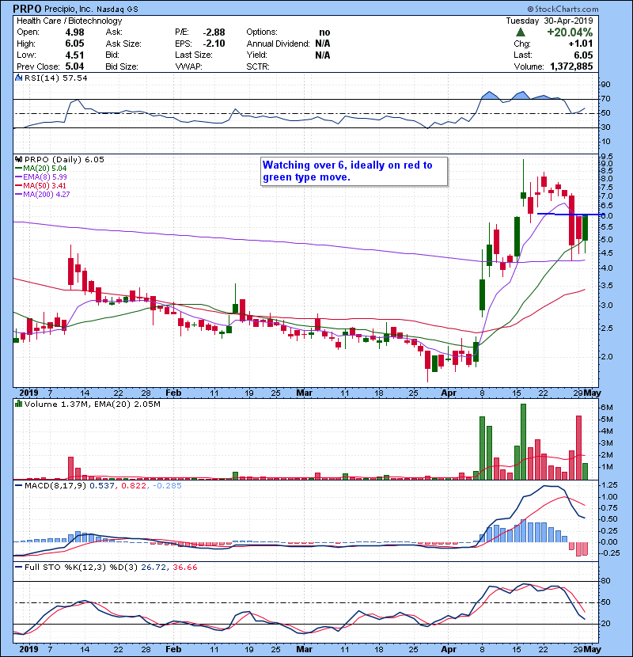Click the Nasdaq GS exchange label
The height and width of the screenshot is (657, 633).
(117, 9)
